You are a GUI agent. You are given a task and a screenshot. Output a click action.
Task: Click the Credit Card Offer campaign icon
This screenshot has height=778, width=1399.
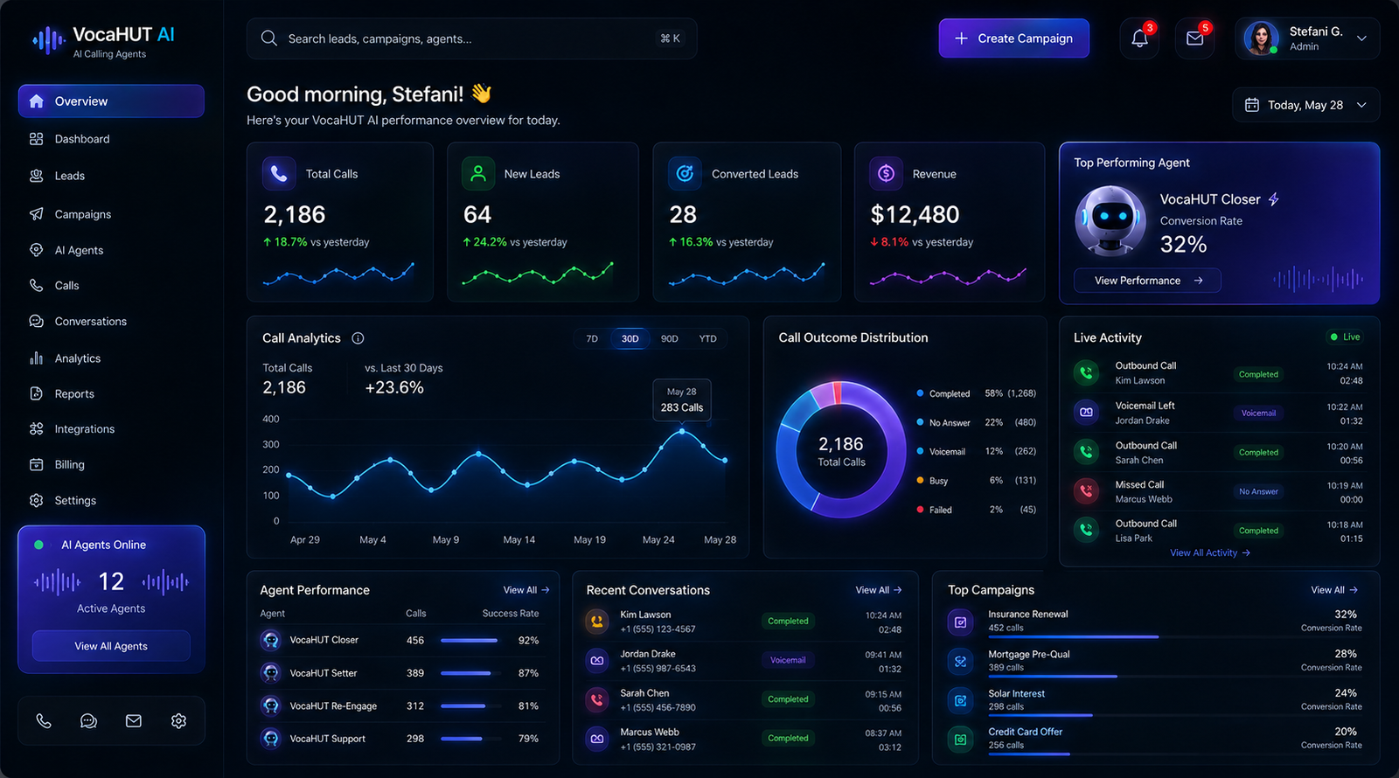click(x=960, y=740)
